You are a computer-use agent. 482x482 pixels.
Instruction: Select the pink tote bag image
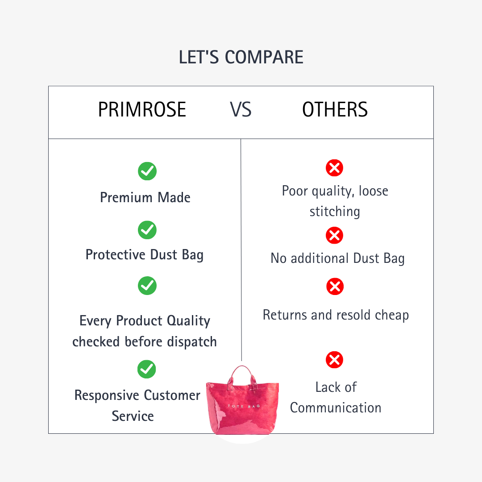[242, 402]
